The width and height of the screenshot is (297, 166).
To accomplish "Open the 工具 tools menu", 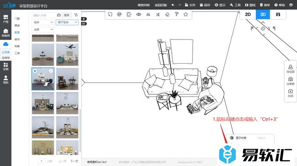I will (235, 5).
